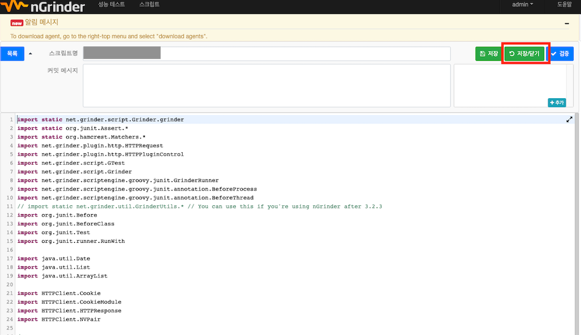Click line 13 org.junit.BeforeClass import

(66, 224)
